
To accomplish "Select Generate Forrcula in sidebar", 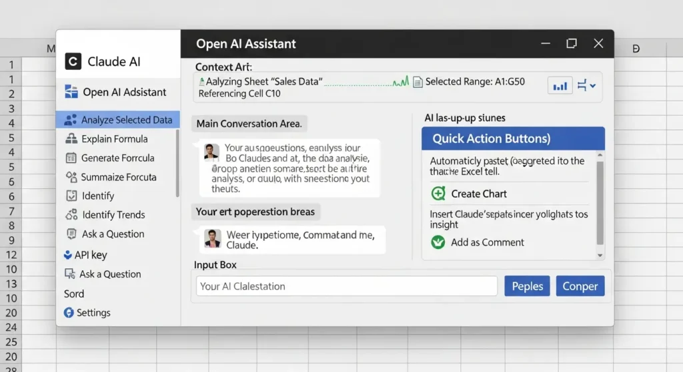I will [117, 158].
